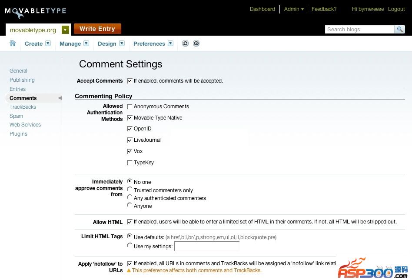Open the movabletype.org blog selector dropdown

click(65, 30)
